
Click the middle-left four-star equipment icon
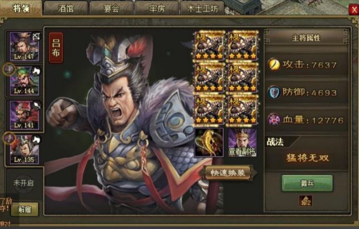click(209, 78)
